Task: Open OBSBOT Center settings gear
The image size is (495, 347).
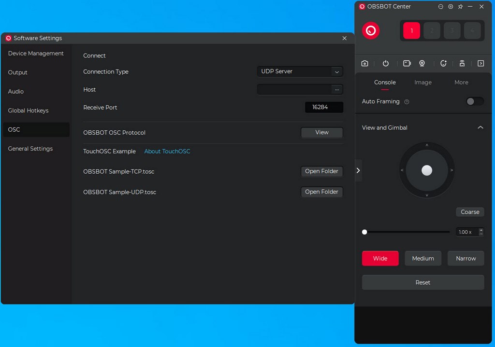Action: tap(451, 7)
